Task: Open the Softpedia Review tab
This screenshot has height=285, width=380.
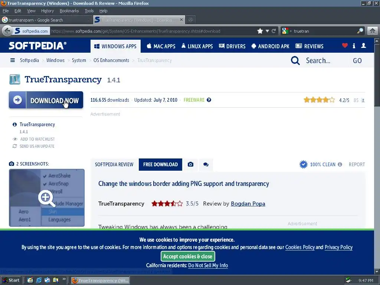Action: (x=114, y=164)
